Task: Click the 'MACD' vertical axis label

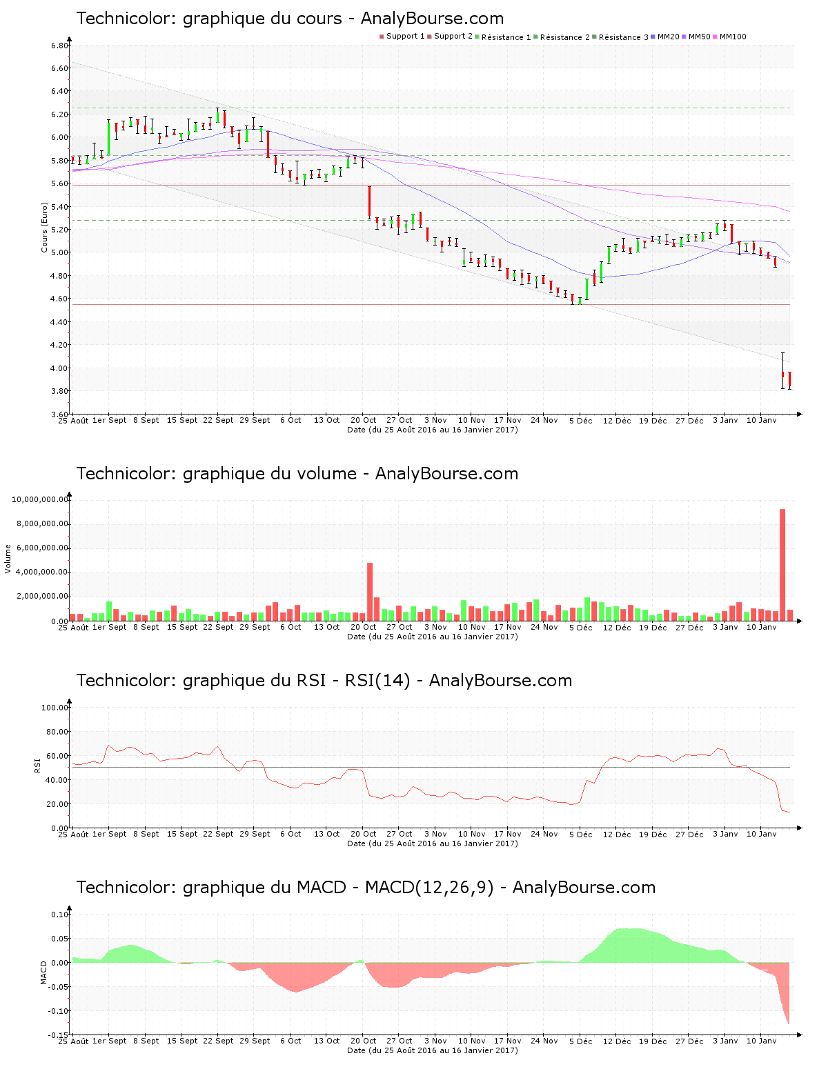Action: [x=44, y=972]
